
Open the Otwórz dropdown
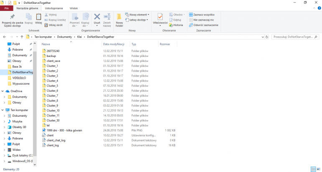[177, 15]
